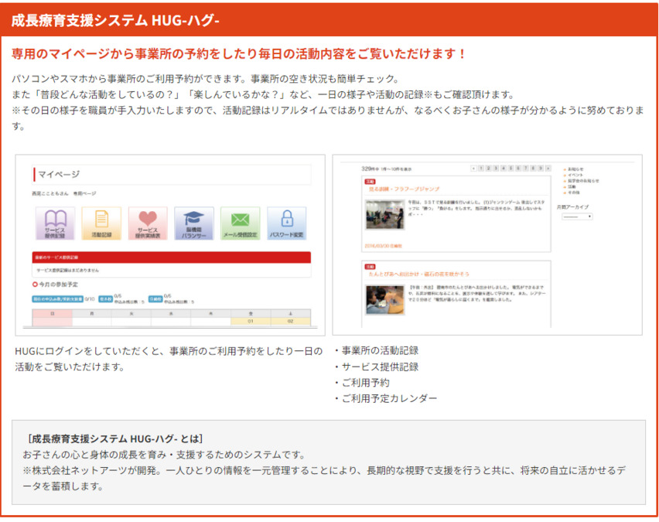
Task: Click the 2016/03/30 date under first post
Action: [x=384, y=246]
